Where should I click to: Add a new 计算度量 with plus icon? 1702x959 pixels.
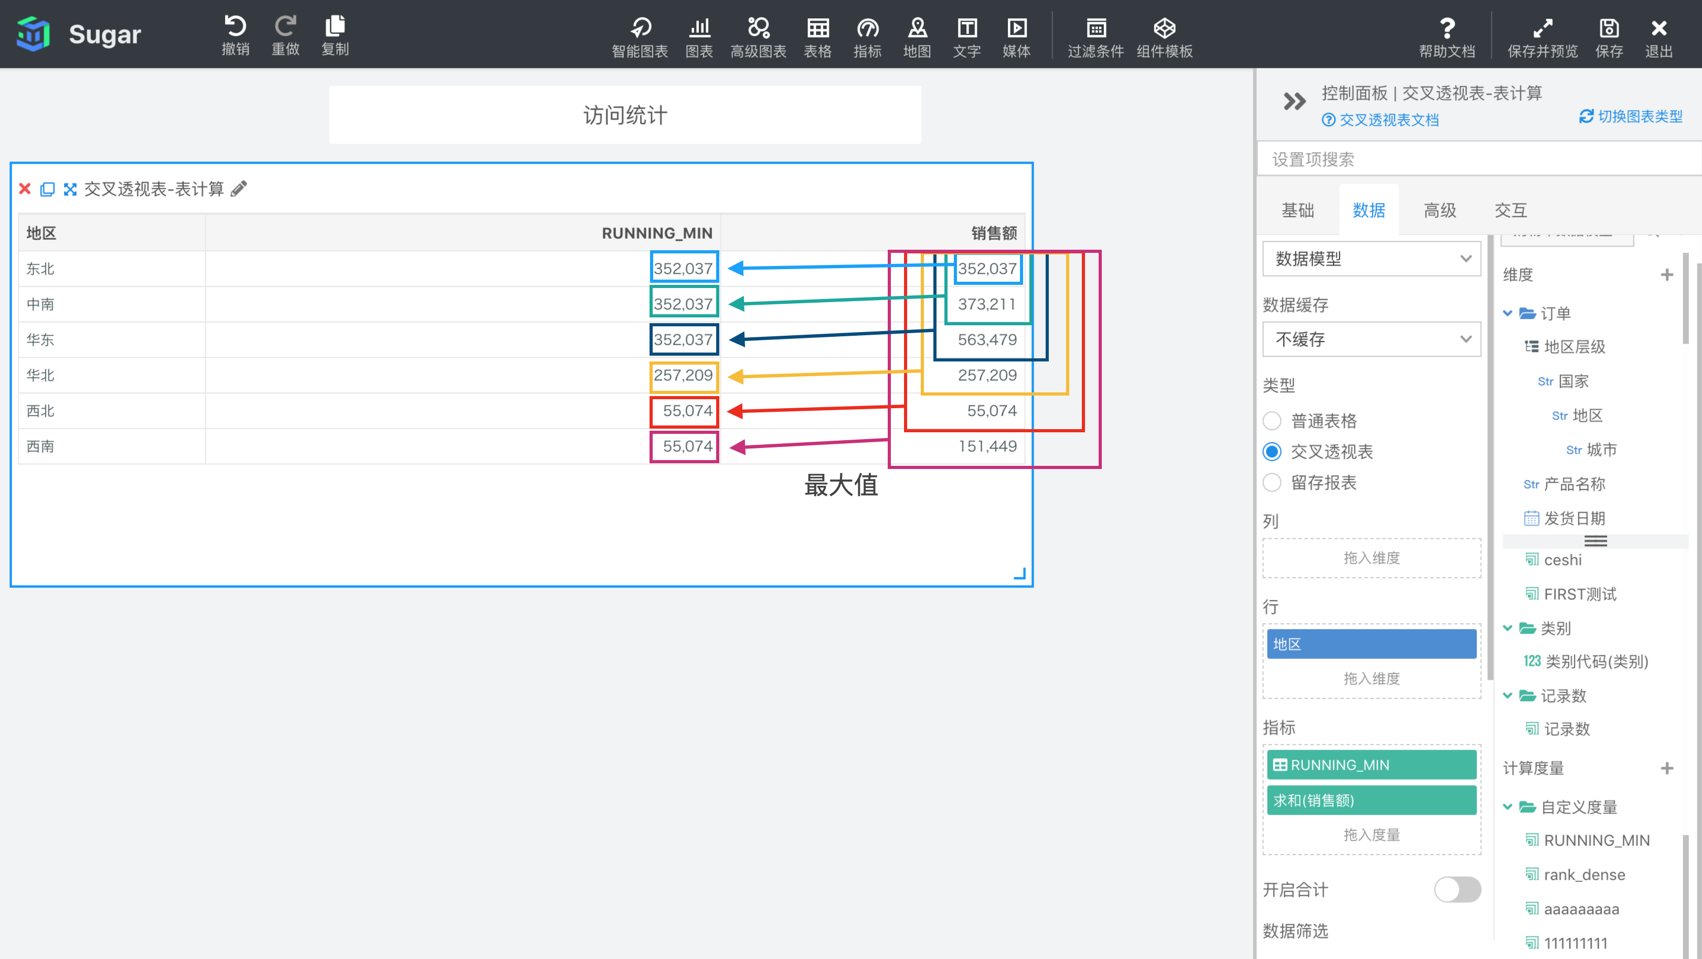point(1666,768)
